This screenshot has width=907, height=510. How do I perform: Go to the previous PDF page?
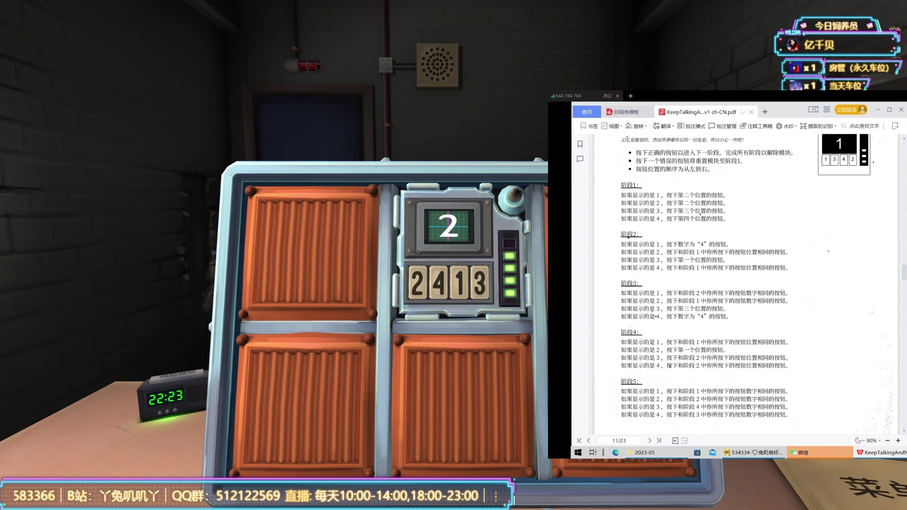click(589, 441)
